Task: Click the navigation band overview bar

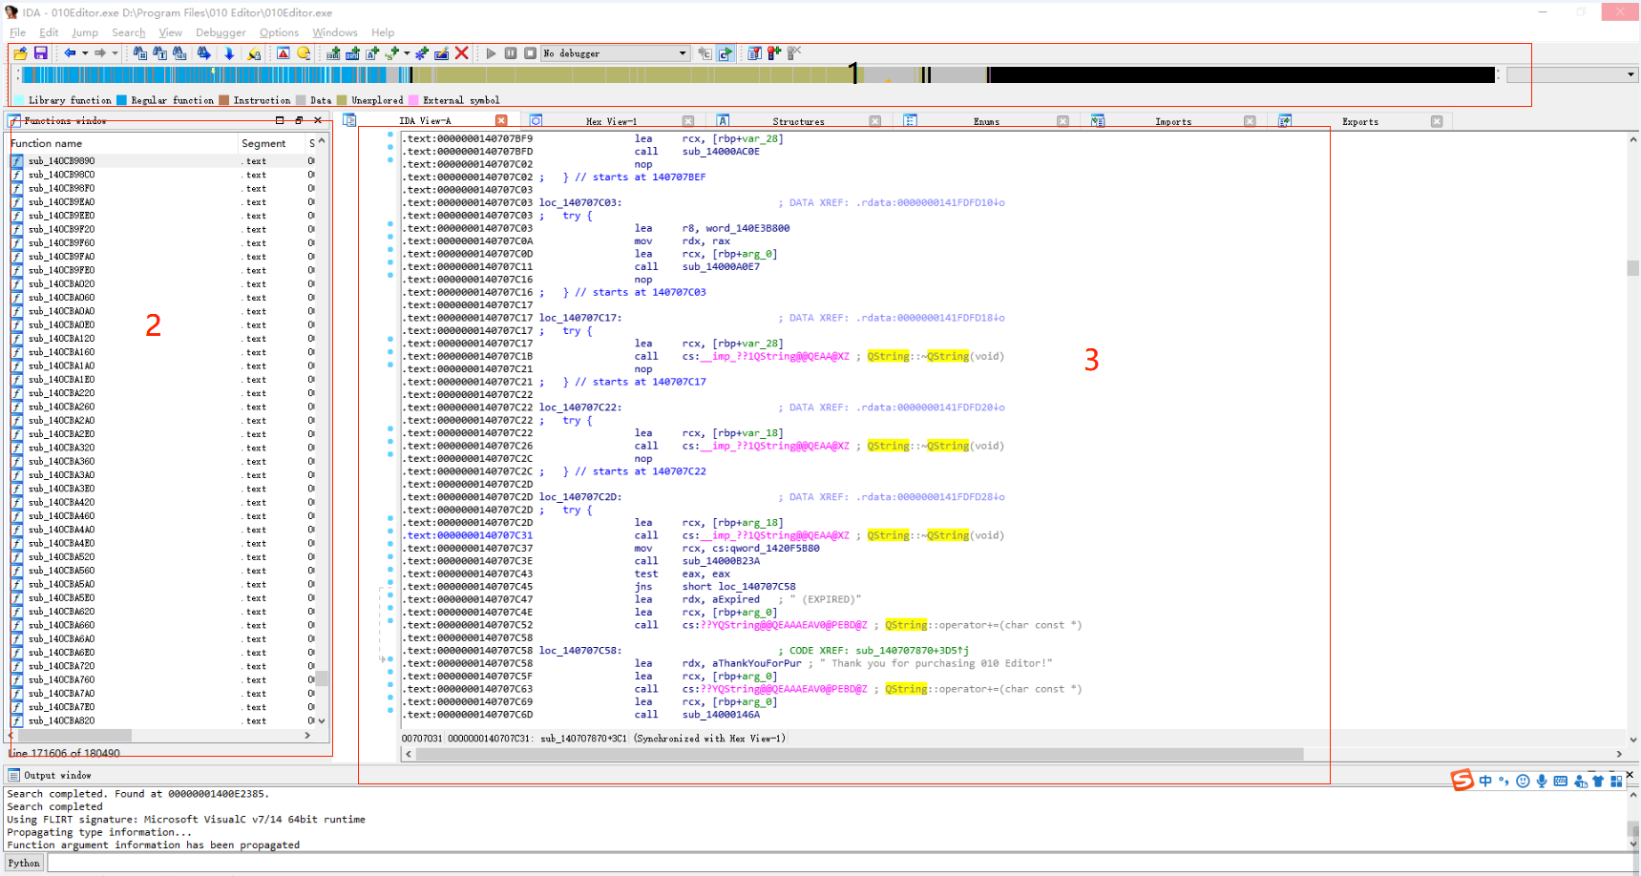Action: tap(758, 74)
